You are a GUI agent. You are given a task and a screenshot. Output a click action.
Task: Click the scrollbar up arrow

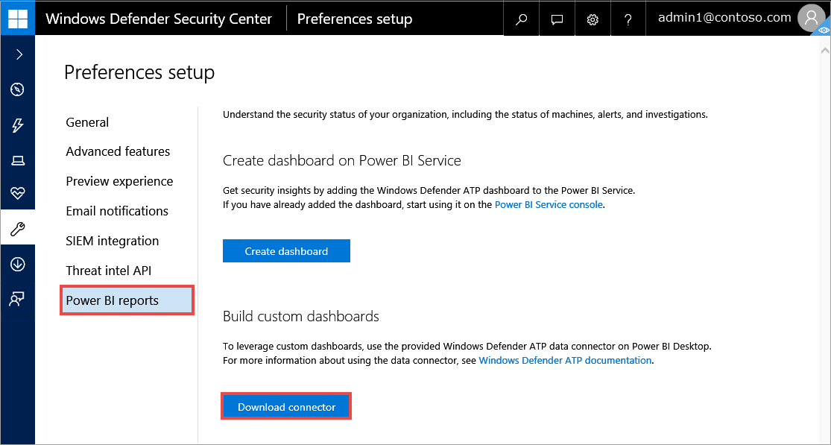coord(825,50)
